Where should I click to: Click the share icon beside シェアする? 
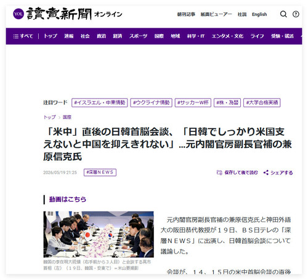coord(266,173)
